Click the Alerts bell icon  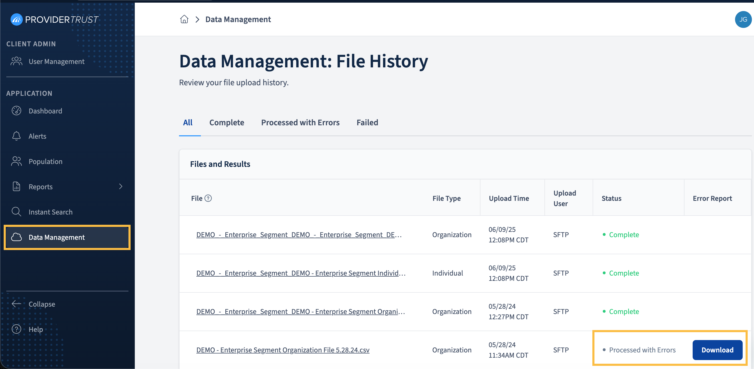(x=16, y=136)
